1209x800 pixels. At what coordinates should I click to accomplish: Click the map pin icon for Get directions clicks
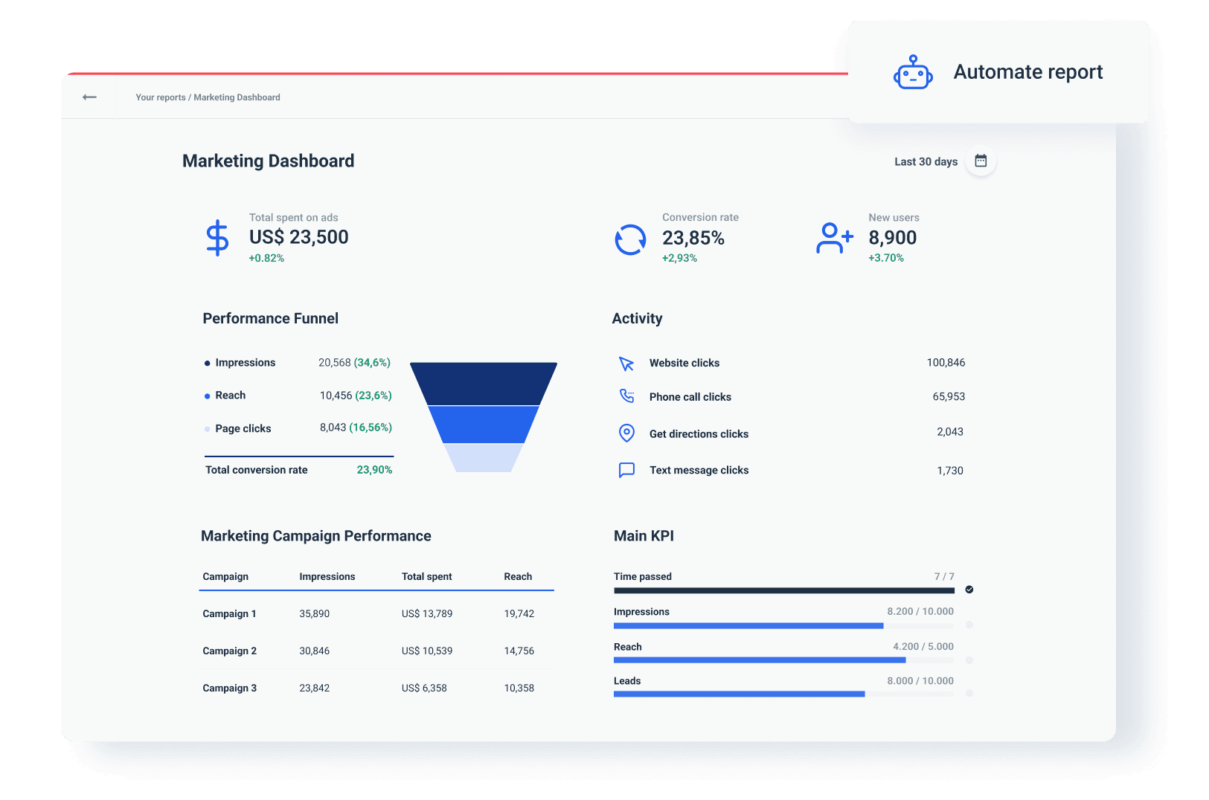pyautogui.click(x=626, y=433)
